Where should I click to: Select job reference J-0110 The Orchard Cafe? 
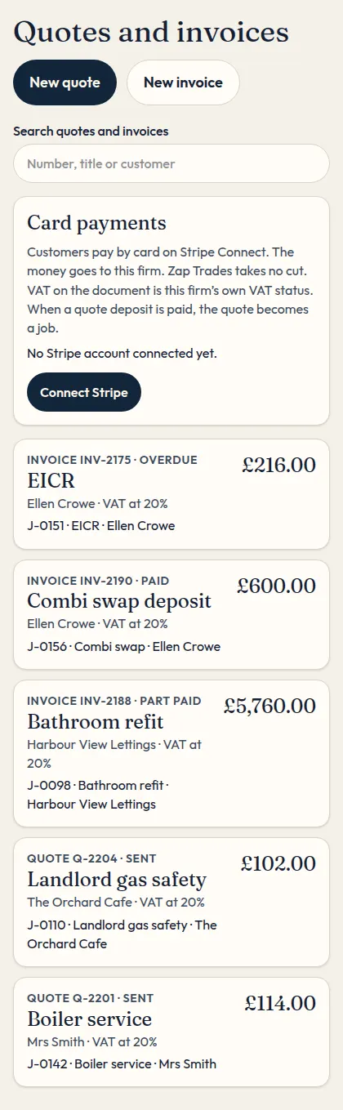[122, 934]
